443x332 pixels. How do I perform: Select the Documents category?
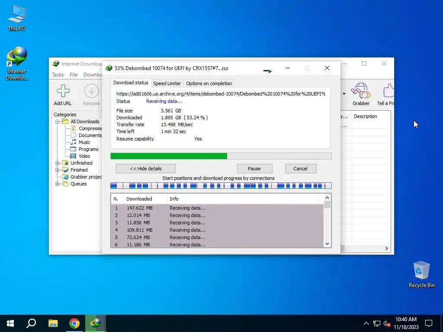click(90, 135)
